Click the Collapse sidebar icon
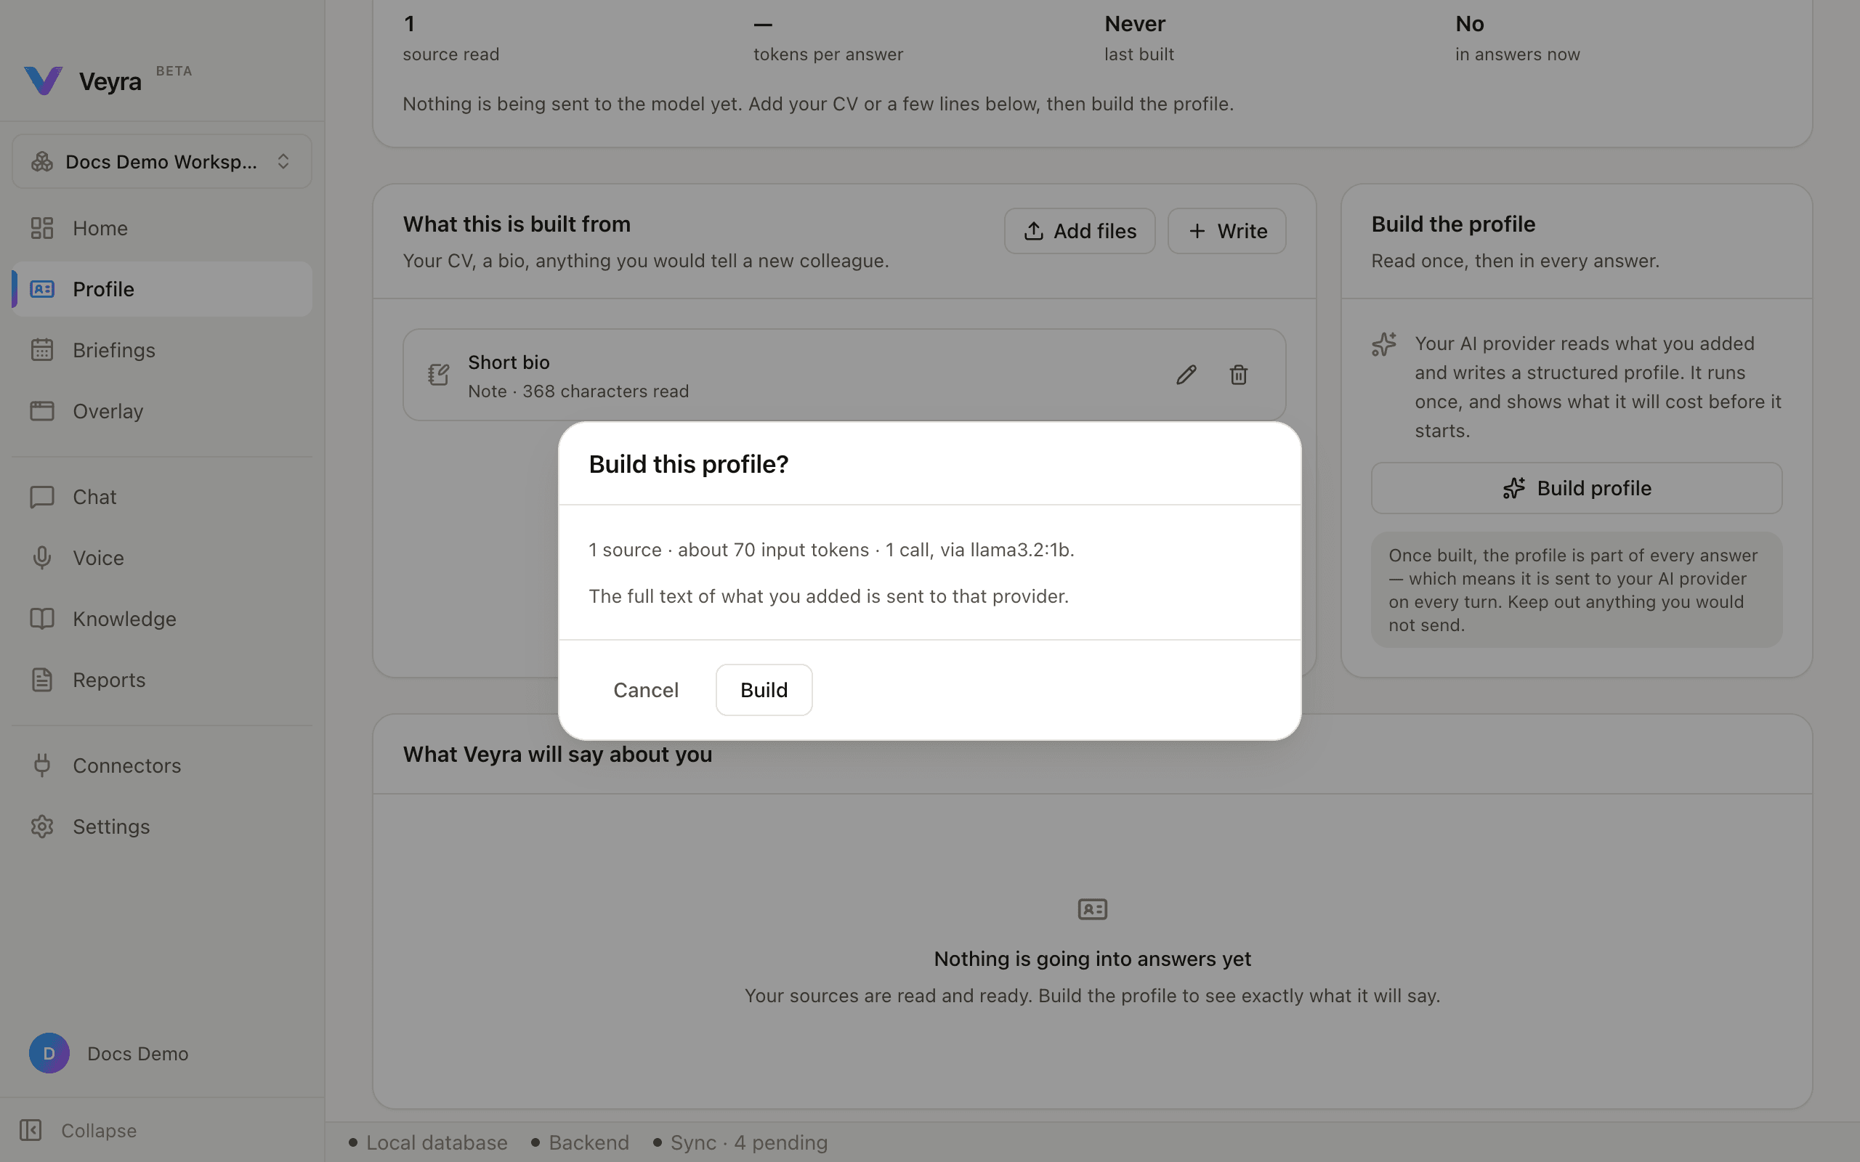Viewport: 1860px width, 1162px height. click(31, 1131)
